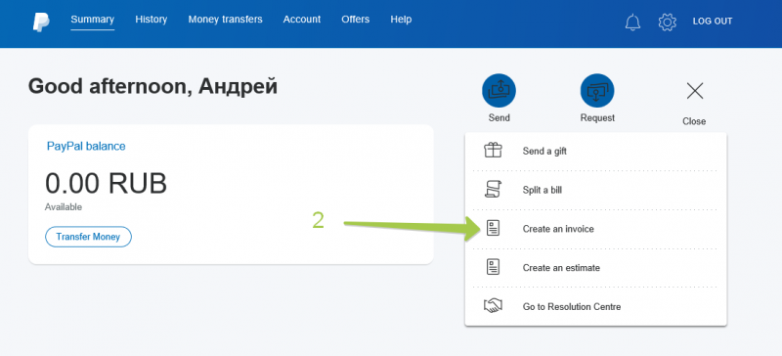Click the Good afternoon greeting heading
Viewport: 782px width, 356px height.
coord(152,86)
